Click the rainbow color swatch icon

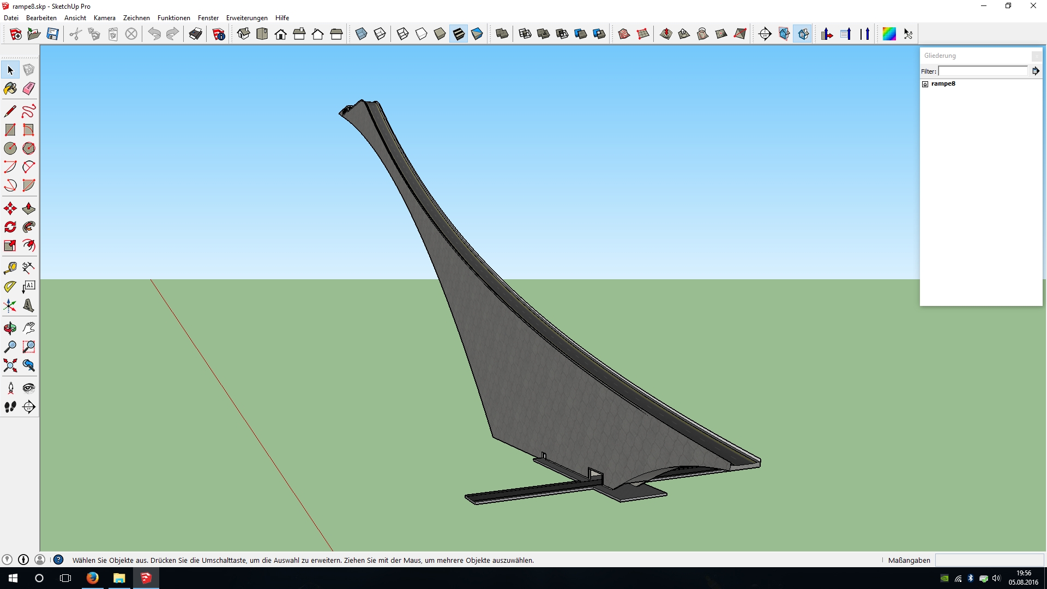pyautogui.click(x=889, y=34)
